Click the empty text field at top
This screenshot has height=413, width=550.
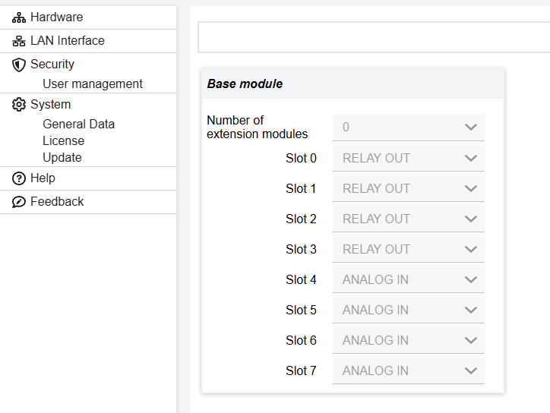[x=372, y=37]
